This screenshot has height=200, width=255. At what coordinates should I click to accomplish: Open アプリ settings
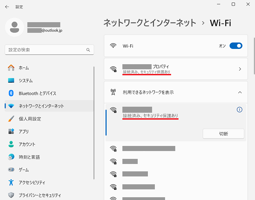click(49, 132)
